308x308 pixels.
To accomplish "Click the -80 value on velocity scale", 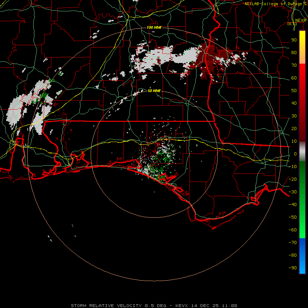I will 293,255.
